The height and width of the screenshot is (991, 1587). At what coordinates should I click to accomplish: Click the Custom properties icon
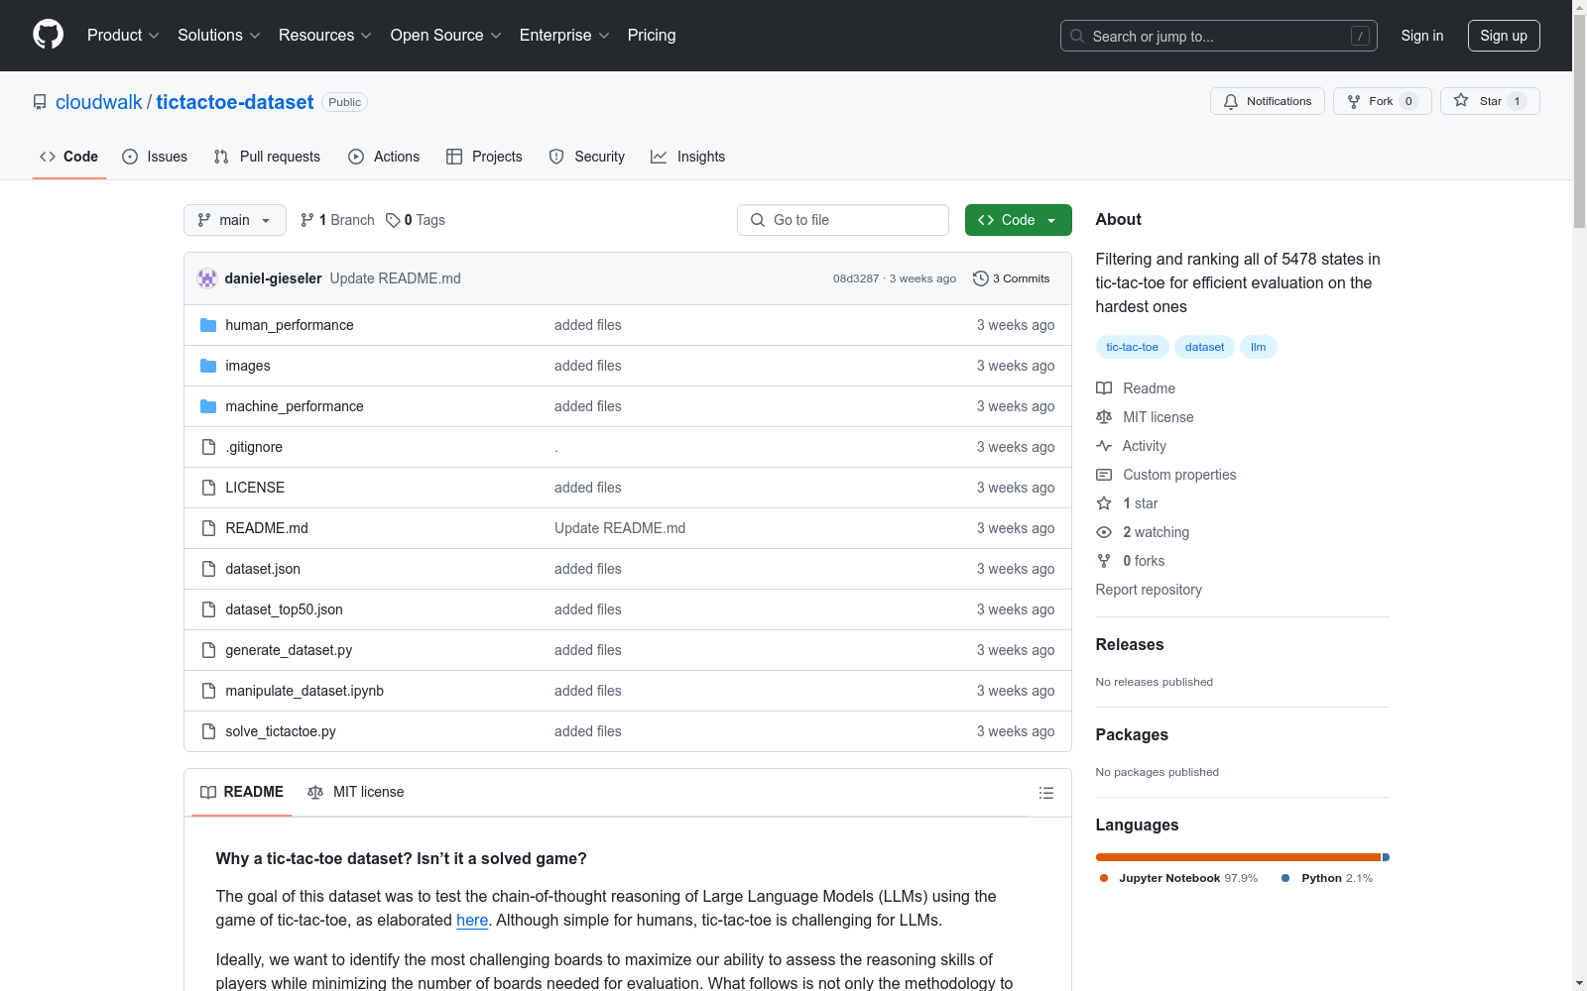1104,475
